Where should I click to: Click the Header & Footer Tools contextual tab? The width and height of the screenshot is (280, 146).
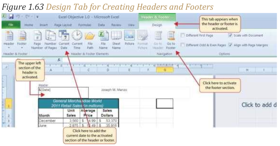(x=157, y=17)
